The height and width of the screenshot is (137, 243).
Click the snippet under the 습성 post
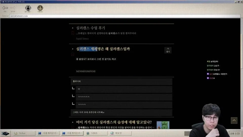(115, 128)
